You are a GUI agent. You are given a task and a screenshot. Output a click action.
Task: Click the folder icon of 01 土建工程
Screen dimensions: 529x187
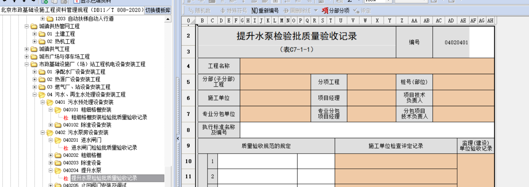point(42,34)
